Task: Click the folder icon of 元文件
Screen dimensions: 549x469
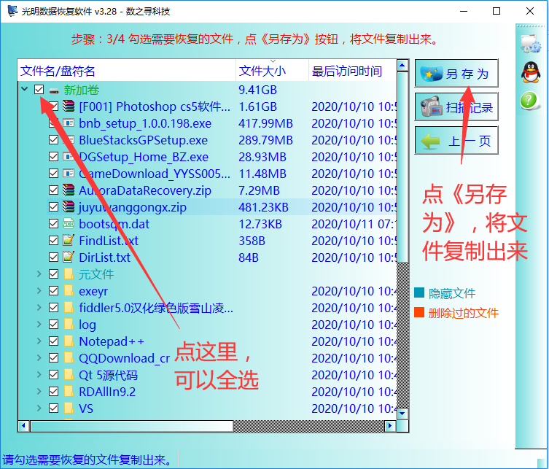Action: (x=69, y=274)
